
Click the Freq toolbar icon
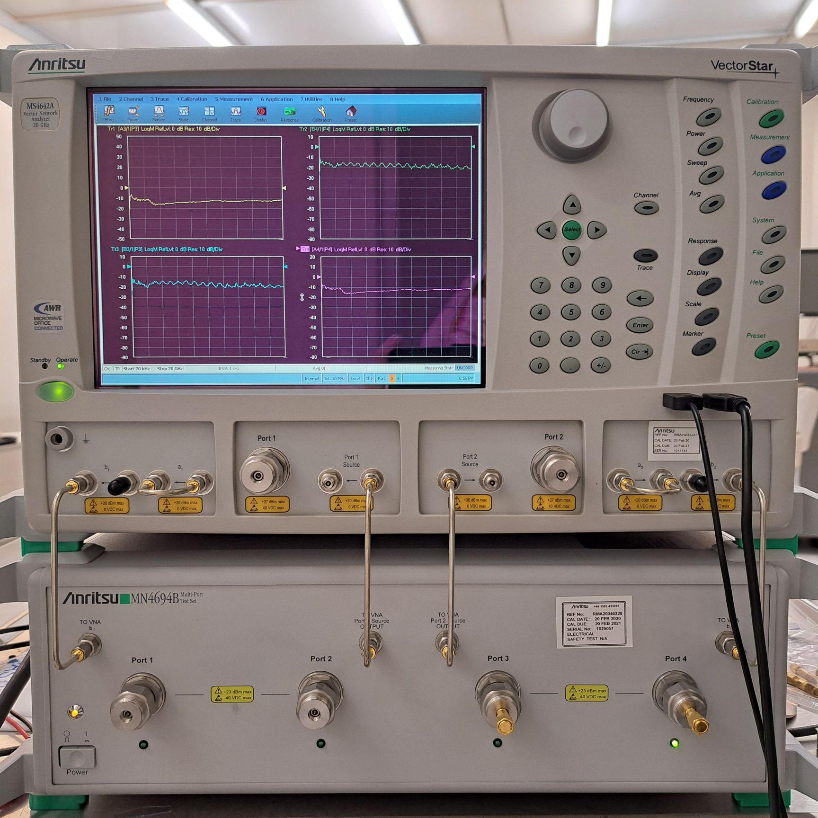109,113
